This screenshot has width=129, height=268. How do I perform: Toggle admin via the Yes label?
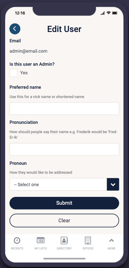point(24,73)
